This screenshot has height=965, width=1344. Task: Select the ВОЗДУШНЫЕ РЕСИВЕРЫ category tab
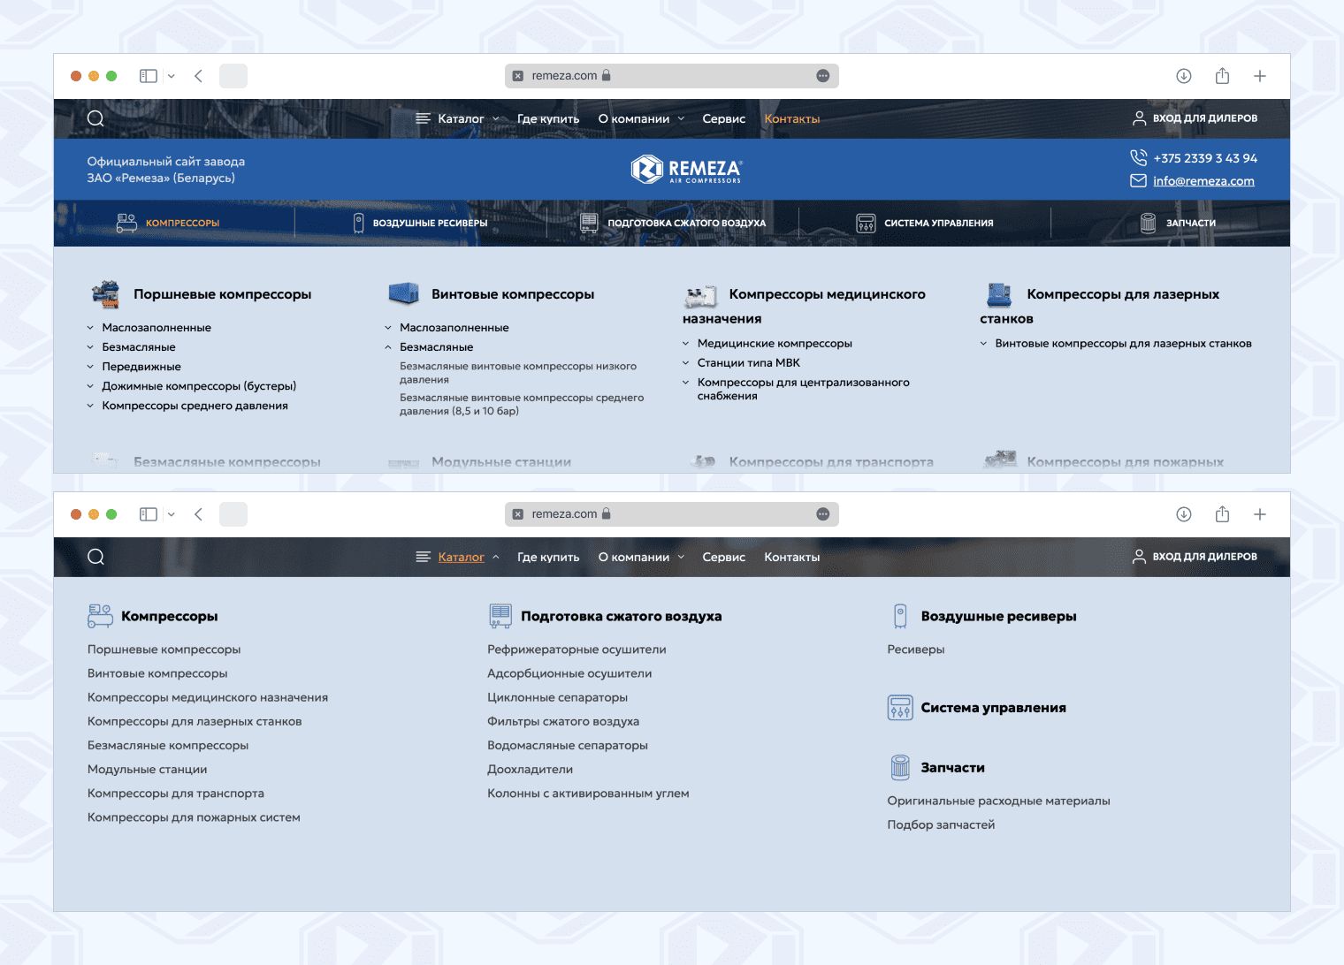pyautogui.click(x=420, y=223)
